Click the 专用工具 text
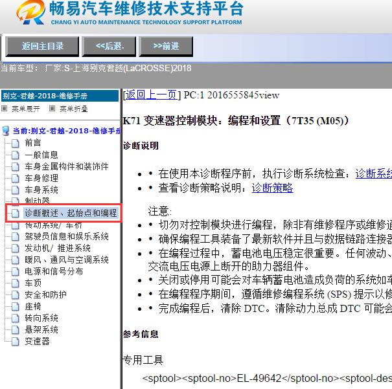Image resolution: width=392 pixels, height=389 pixels. (143, 360)
